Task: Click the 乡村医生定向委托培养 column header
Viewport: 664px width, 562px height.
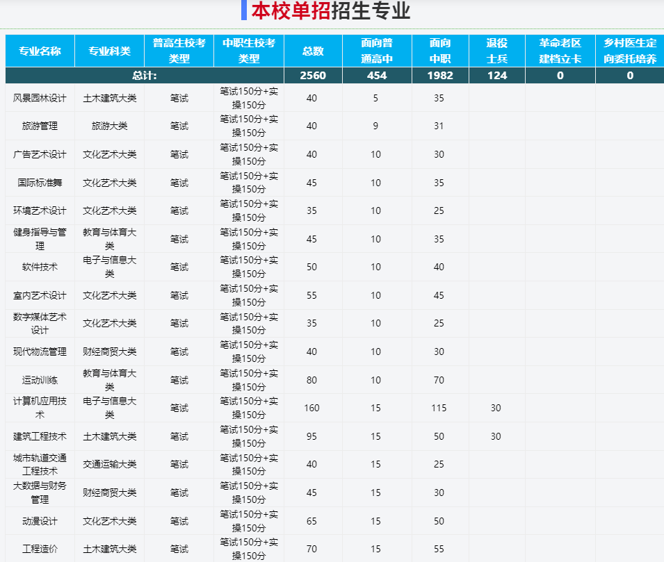Action: [630, 51]
